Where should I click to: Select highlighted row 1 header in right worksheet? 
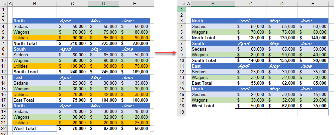[x=182, y=9]
